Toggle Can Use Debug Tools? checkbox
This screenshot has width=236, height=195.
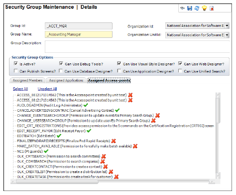click(x=61, y=63)
